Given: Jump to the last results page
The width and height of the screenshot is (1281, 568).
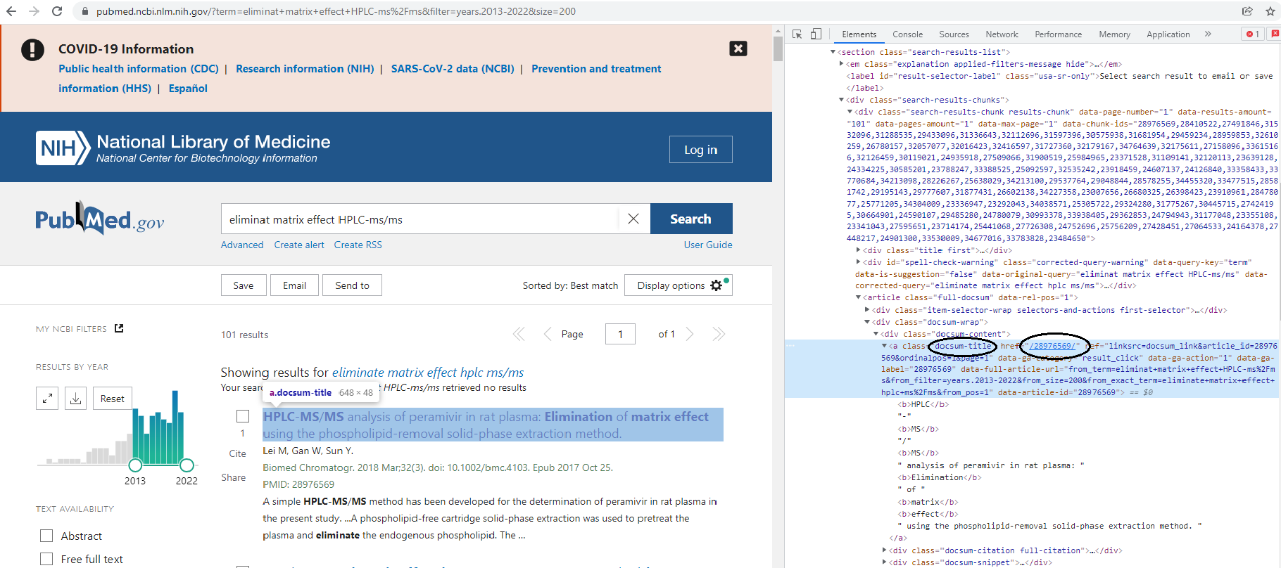Looking at the screenshot, I should pos(718,334).
